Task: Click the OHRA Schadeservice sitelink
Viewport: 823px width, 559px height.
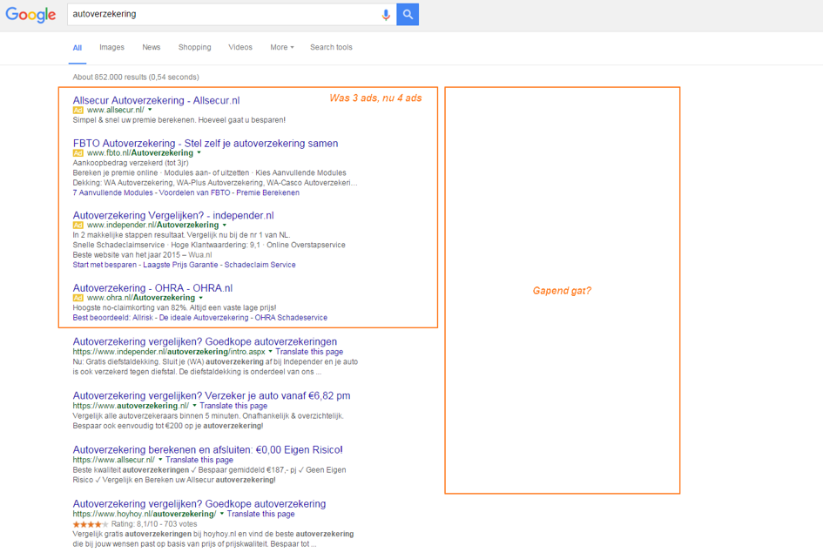Action: pyautogui.click(x=291, y=318)
